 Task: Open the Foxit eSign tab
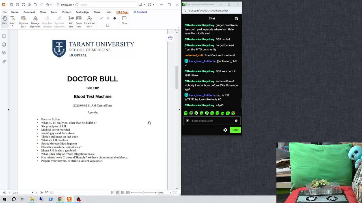pyautogui.click(x=82, y=12)
